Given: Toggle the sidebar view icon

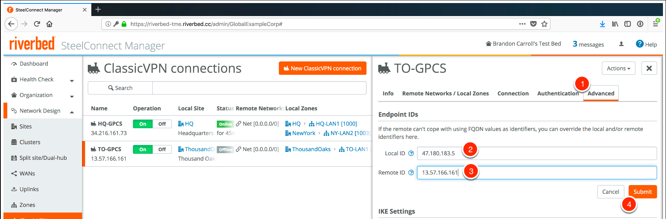Looking at the screenshot, I should coord(627,24).
